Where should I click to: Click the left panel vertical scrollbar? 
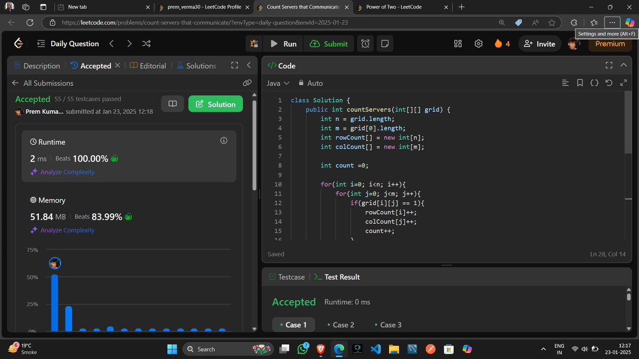coord(255,146)
